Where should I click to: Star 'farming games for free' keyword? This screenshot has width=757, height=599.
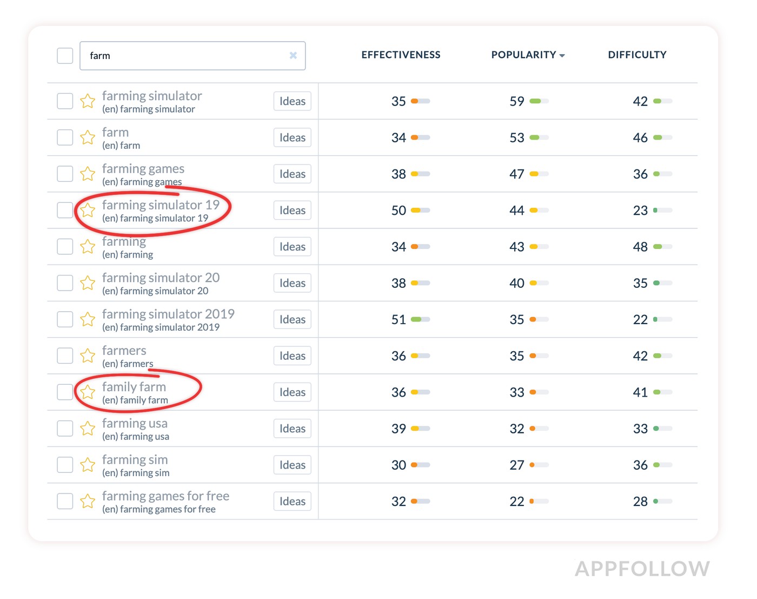pos(88,501)
